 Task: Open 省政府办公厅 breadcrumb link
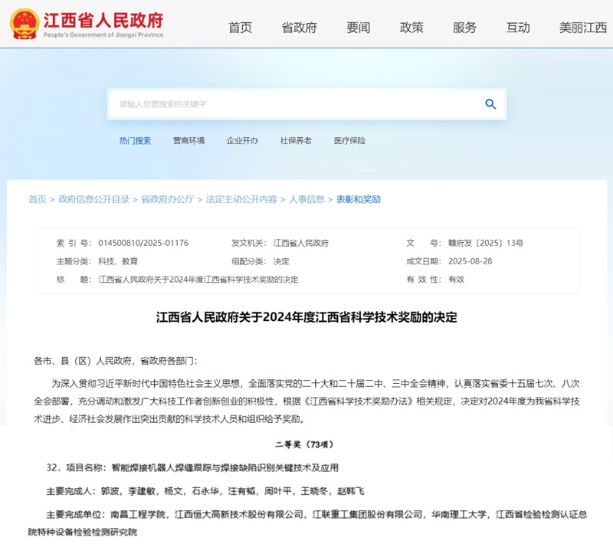[x=167, y=199]
